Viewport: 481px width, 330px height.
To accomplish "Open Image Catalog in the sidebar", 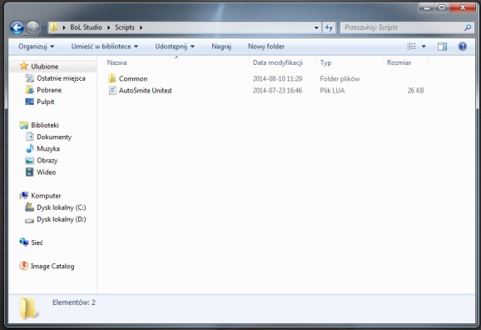I will [52, 266].
